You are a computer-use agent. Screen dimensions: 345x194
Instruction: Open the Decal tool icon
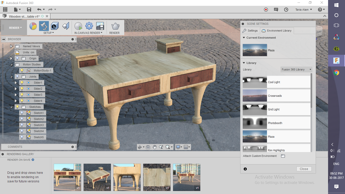click(x=55, y=26)
